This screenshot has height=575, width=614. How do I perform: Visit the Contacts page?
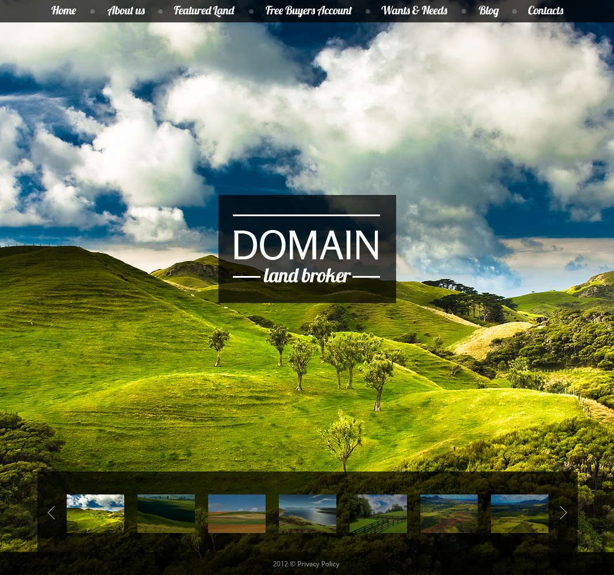tap(545, 10)
